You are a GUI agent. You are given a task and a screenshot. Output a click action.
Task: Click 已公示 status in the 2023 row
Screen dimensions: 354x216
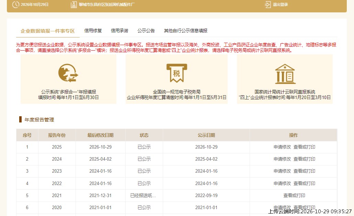coord(144,171)
